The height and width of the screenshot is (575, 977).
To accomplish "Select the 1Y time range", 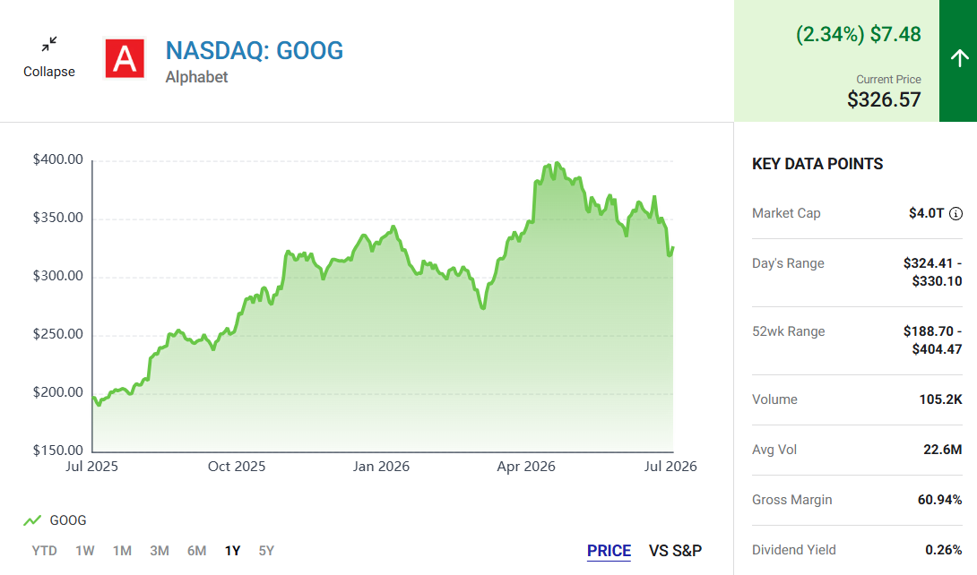I will point(232,551).
